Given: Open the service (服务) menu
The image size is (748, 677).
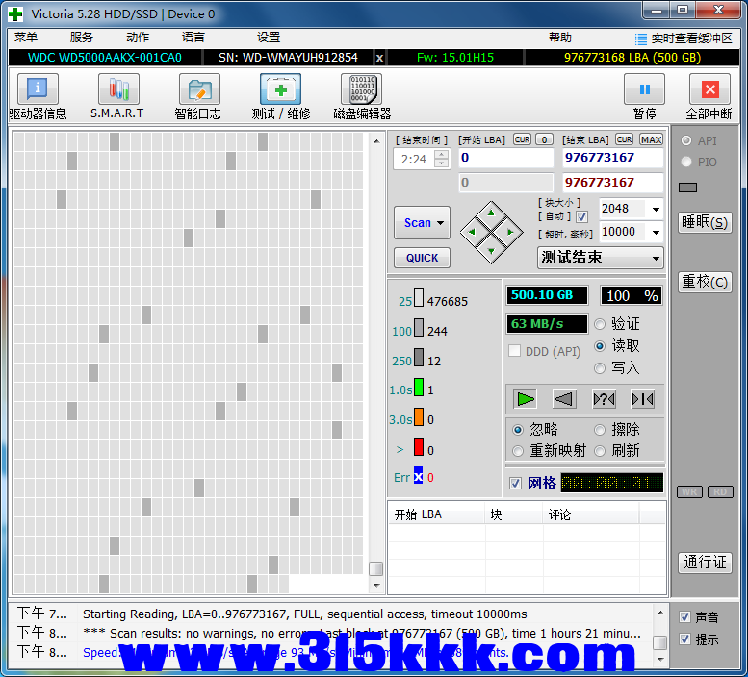Looking at the screenshot, I should 82,38.
